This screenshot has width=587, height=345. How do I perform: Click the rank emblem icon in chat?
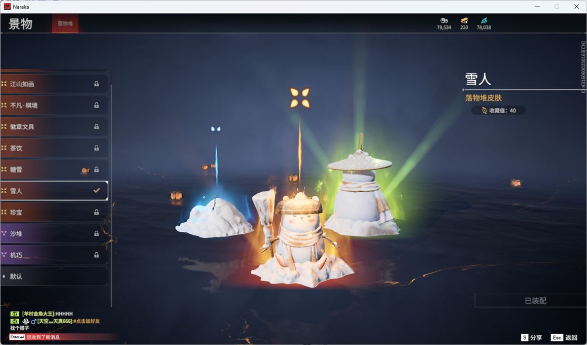[25, 321]
